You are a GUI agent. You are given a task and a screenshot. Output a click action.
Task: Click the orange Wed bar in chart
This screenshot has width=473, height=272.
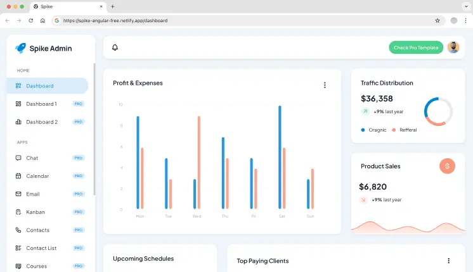[x=199, y=163]
